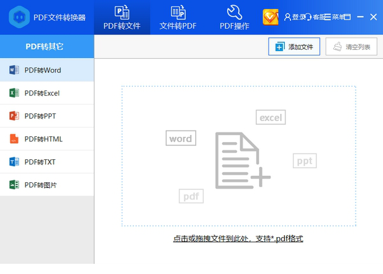The image size is (383, 274).
Task: Click the user icon beside 登录
Action: coord(288,17)
